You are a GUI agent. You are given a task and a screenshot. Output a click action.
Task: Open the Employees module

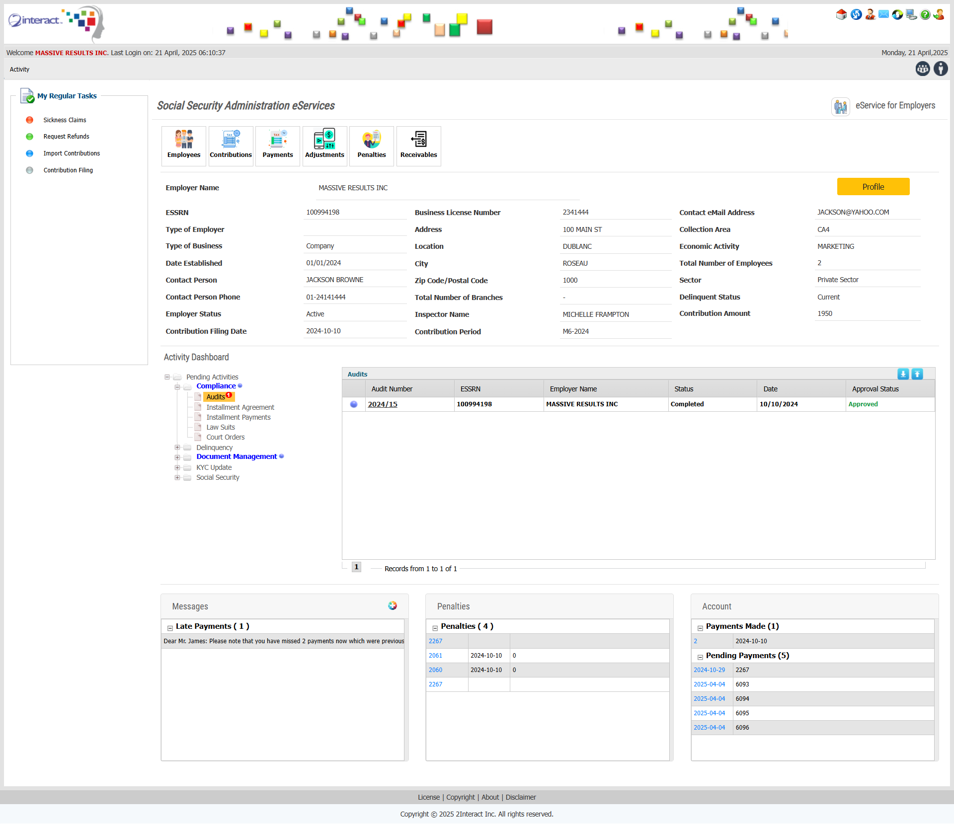[x=183, y=146]
